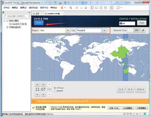Click the 不要提醒我 button

click(x=142, y=108)
